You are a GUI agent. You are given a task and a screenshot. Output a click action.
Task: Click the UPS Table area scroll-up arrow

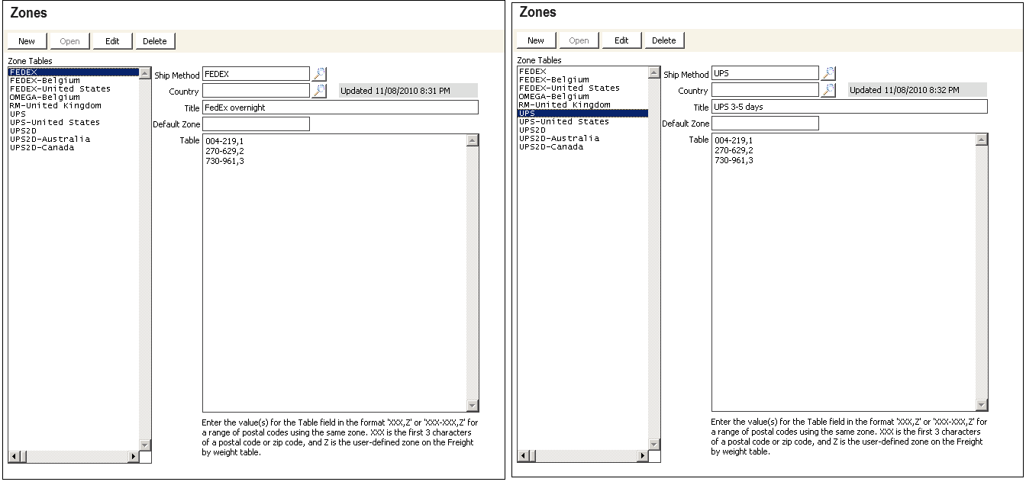click(982, 140)
